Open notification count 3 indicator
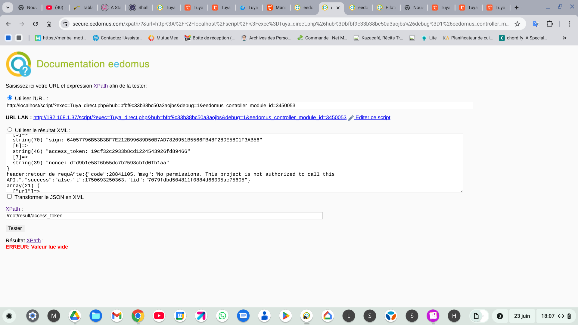The image size is (578, 325). coord(500,316)
